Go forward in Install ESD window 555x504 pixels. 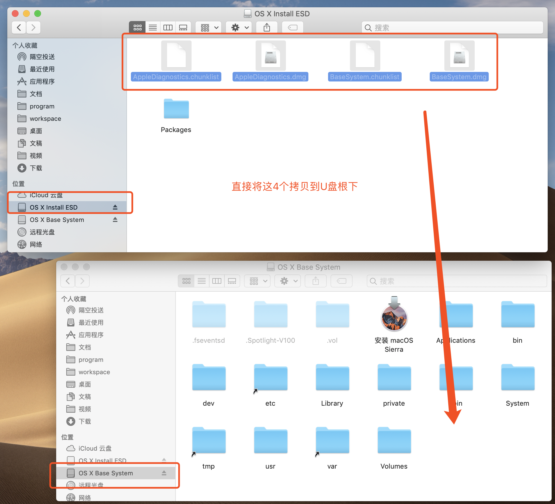[33, 28]
